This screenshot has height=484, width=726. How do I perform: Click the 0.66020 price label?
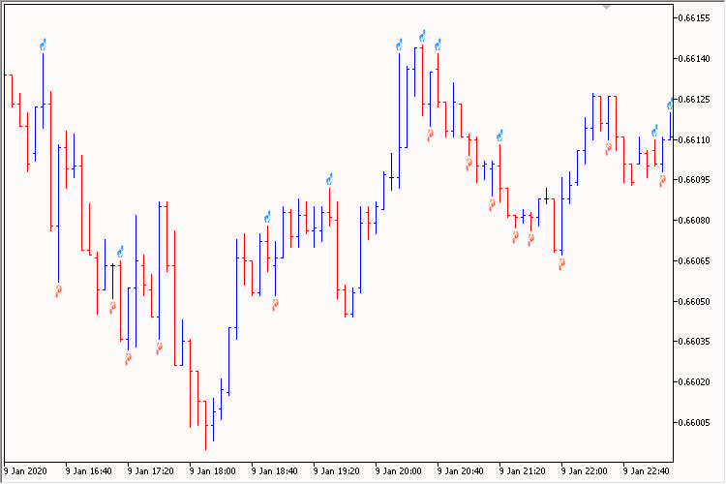click(x=694, y=382)
